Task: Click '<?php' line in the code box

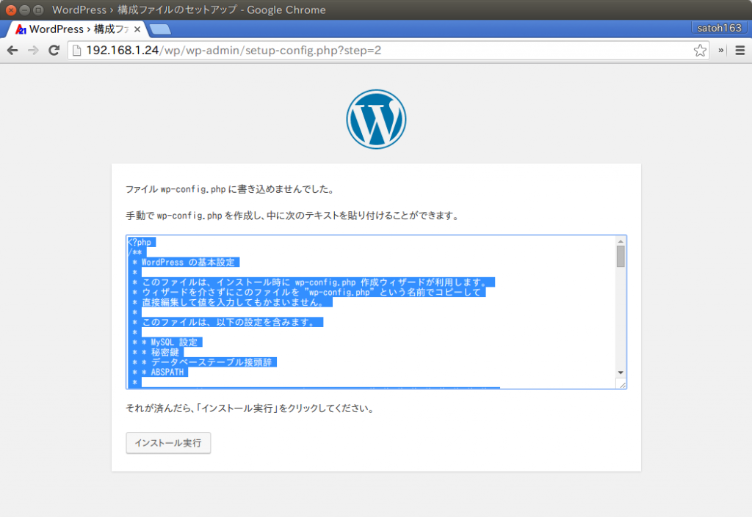Action: (x=140, y=242)
